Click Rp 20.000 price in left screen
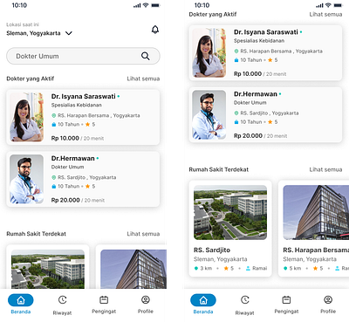Image resolution: width=349 pixels, height=322 pixels. (65, 200)
